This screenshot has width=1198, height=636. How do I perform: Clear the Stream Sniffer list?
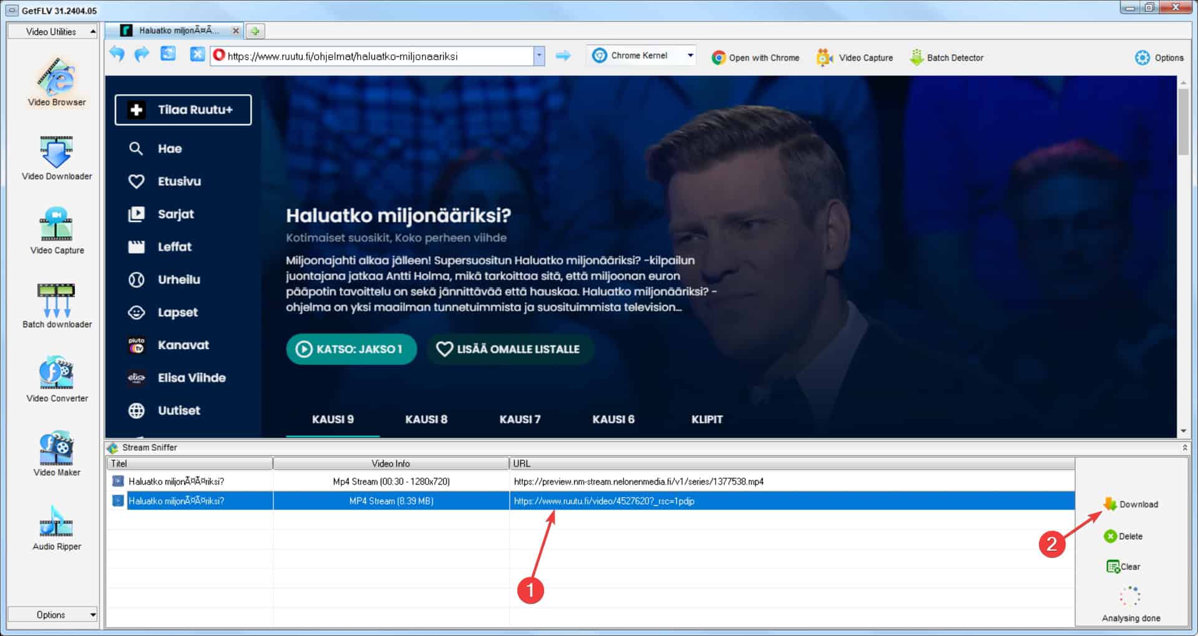click(x=1123, y=566)
